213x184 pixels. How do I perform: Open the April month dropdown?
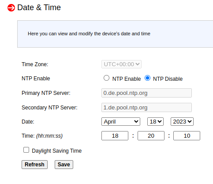(121, 121)
